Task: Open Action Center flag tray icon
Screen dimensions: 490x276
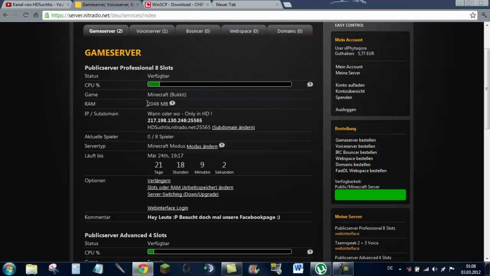Action: (x=452, y=269)
